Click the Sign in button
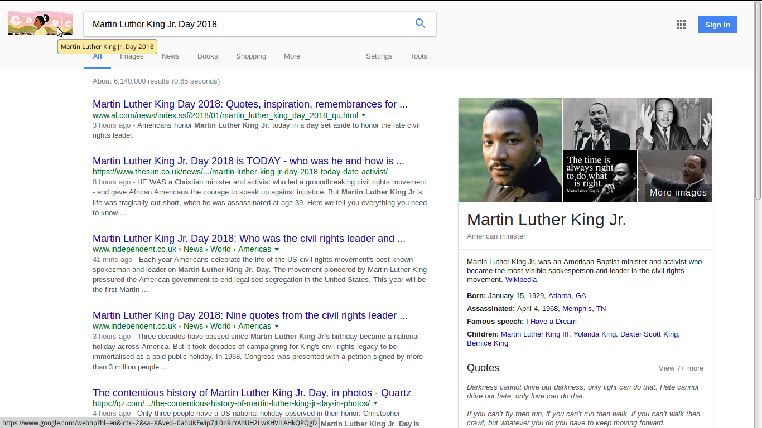The height and width of the screenshot is (428, 762). click(x=717, y=25)
